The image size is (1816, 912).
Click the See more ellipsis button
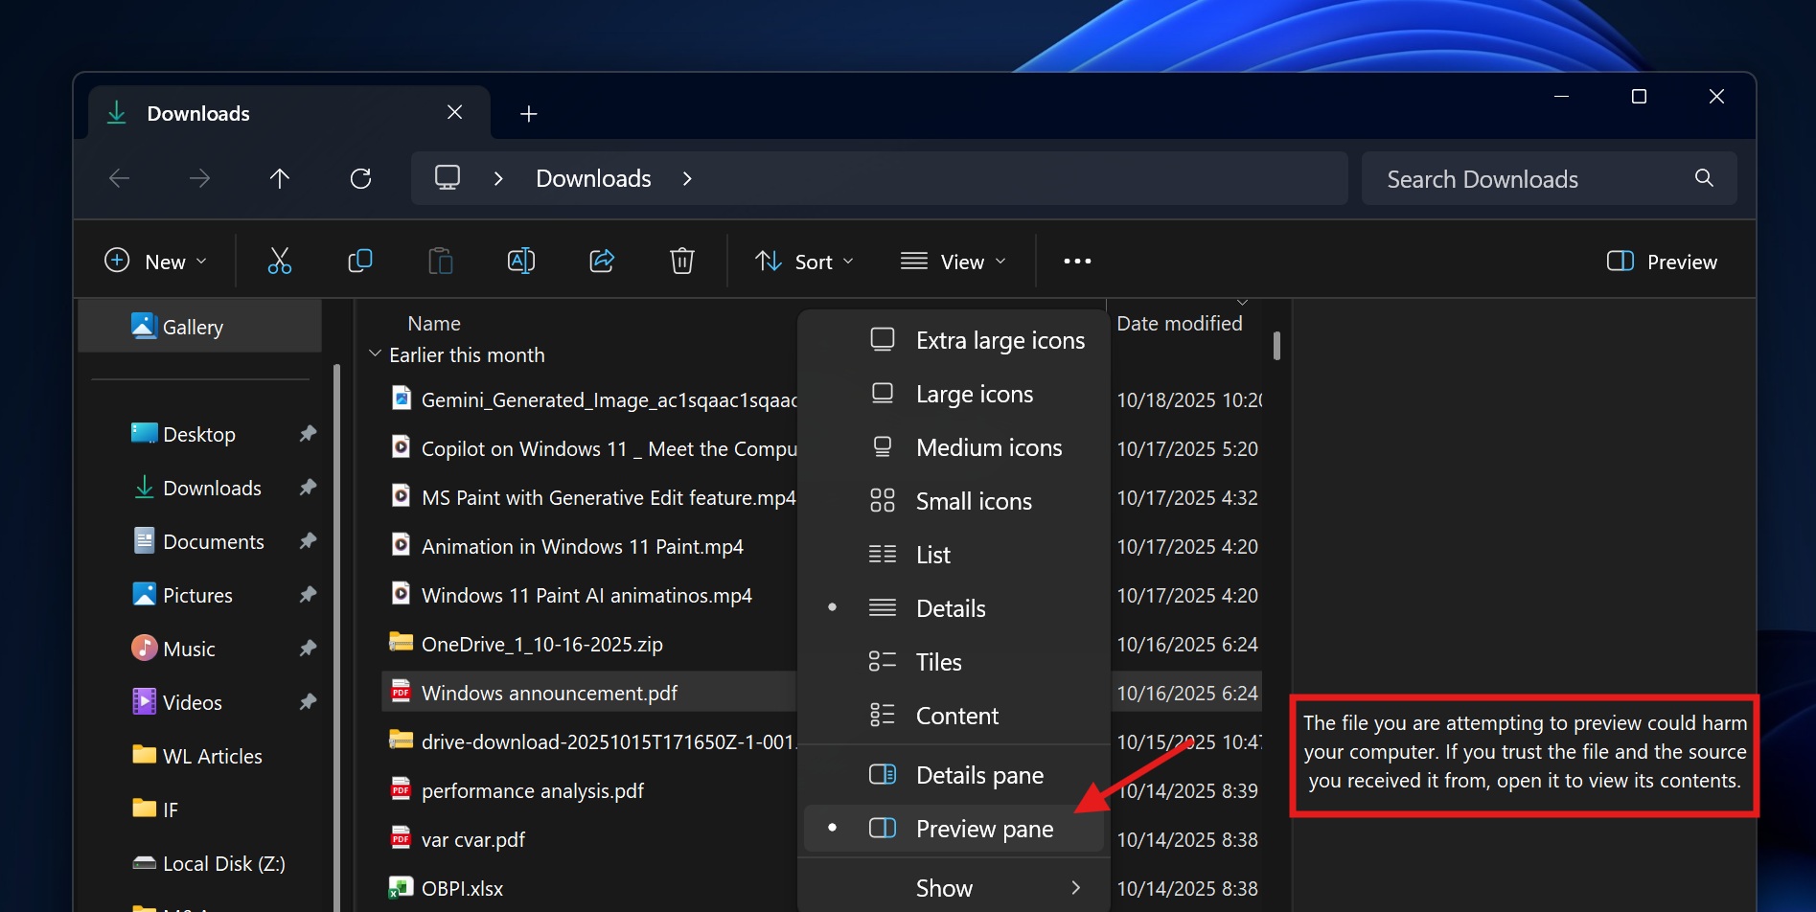pyautogui.click(x=1076, y=261)
